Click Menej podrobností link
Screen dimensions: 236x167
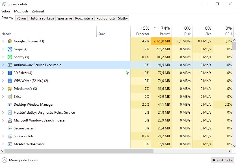pos(23,160)
